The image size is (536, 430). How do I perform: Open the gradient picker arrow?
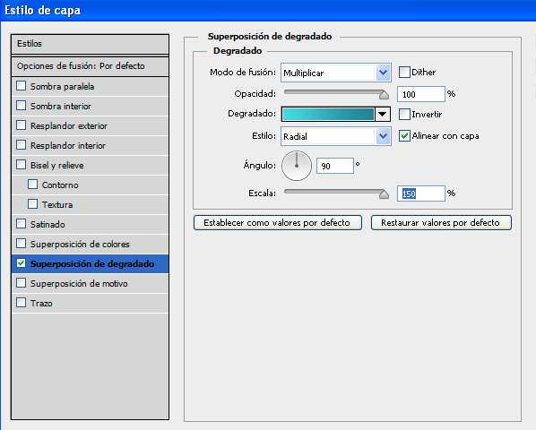[382, 114]
